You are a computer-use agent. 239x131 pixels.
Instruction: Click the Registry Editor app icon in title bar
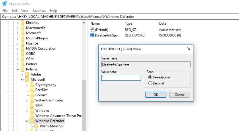(4, 4)
